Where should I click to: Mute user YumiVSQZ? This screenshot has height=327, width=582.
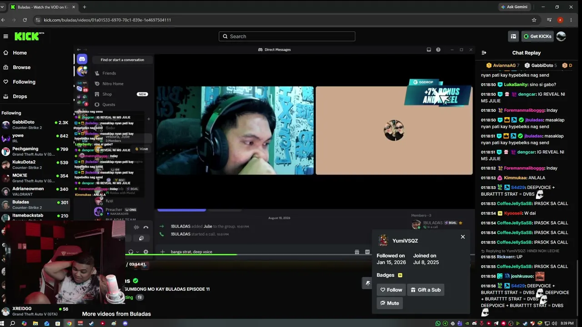tap(390, 303)
